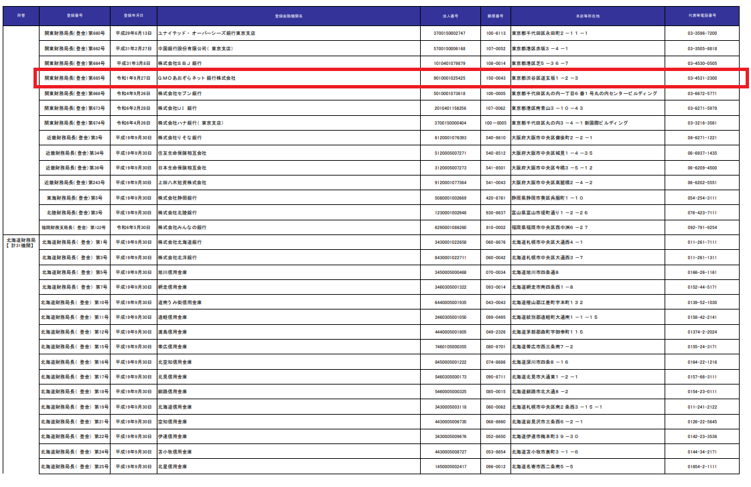Screen dimensions: 751x487
Task: Click the 株式会社静岡銀行 name cell
Action: coord(177,198)
